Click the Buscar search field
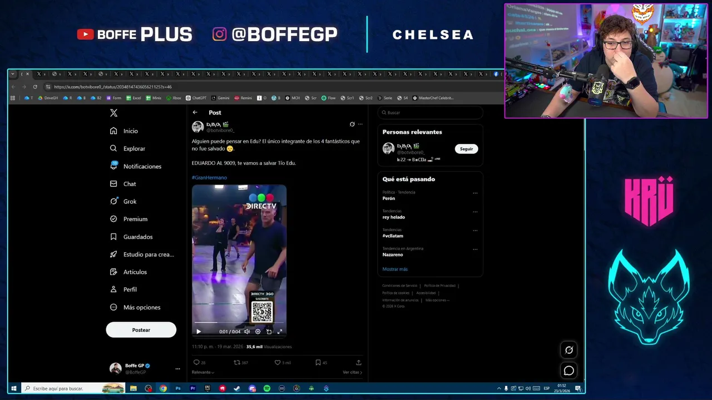Viewport: 712px width, 400px height. [x=430, y=113]
